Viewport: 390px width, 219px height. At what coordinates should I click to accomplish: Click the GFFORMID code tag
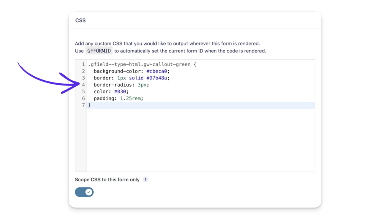[x=99, y=51]
